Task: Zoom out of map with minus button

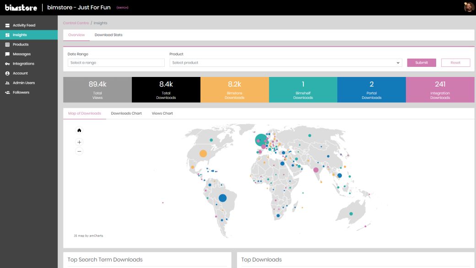Action: (x=79, y=151)
